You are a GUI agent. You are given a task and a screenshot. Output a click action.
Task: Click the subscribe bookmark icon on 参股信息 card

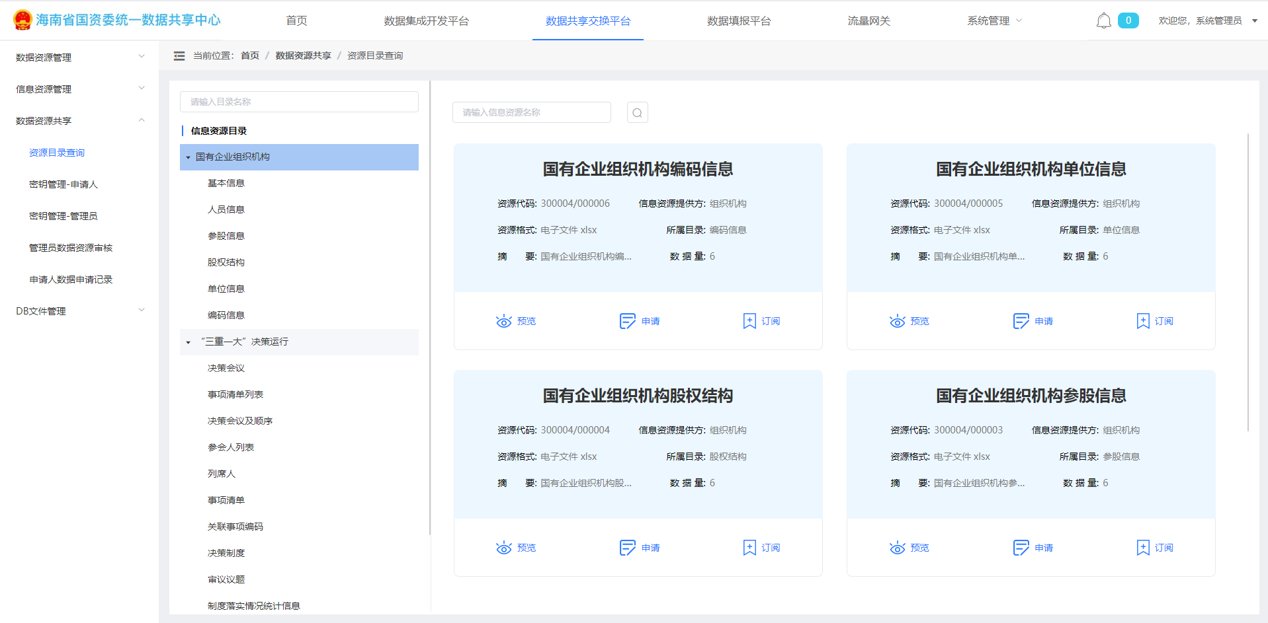(x=1143, y=548)
